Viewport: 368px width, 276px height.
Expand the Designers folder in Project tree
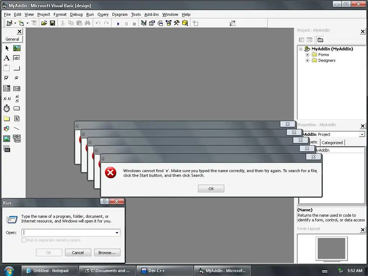point(308,60)
